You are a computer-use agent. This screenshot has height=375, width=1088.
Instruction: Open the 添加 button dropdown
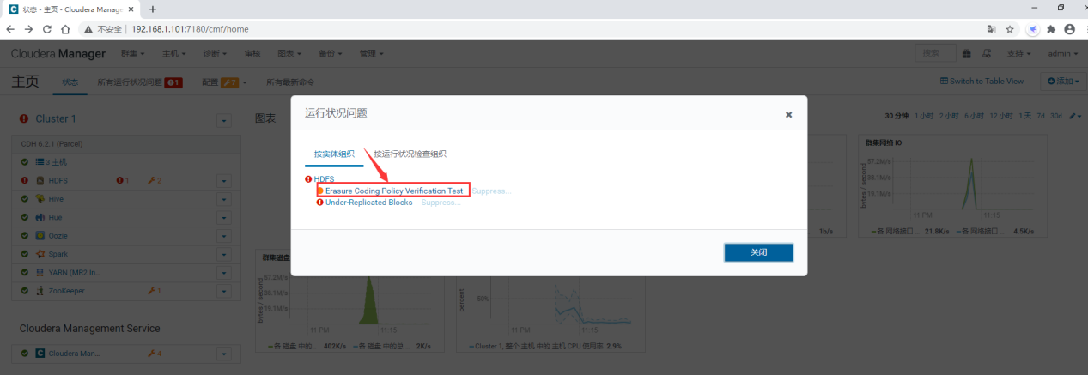point(1061,82)
